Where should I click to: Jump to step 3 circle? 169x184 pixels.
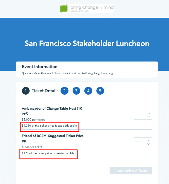click(x=76, y=91)
